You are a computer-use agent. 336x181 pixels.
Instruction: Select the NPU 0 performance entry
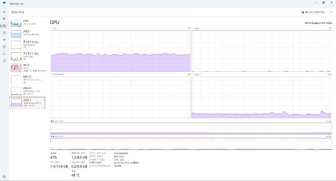pos(26,79)
